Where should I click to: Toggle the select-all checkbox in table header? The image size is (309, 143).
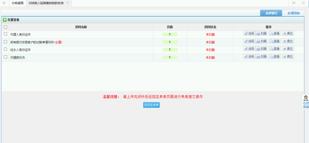point(5,27)
